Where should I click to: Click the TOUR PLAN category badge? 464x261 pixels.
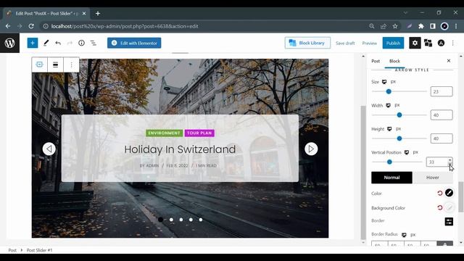pyautogui.click(x=199, y=133)
